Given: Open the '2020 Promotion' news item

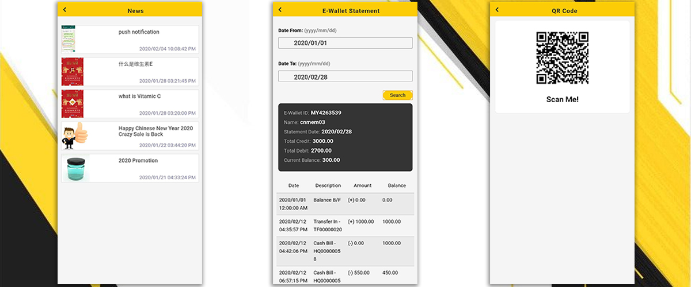Looking at the screenshot, I should [130, 168].
